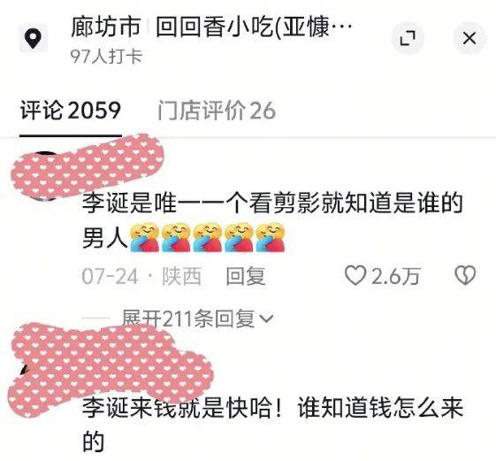Tap the 07-24 · 陕西 timestamp
This screenshot has width=496, height=461.
(141, 276)
